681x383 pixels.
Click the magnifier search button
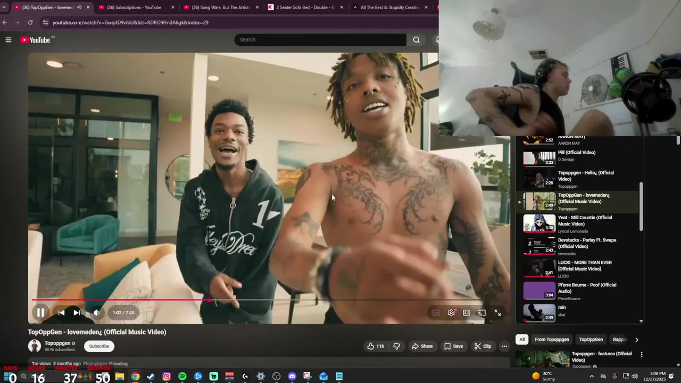point(417,39)
